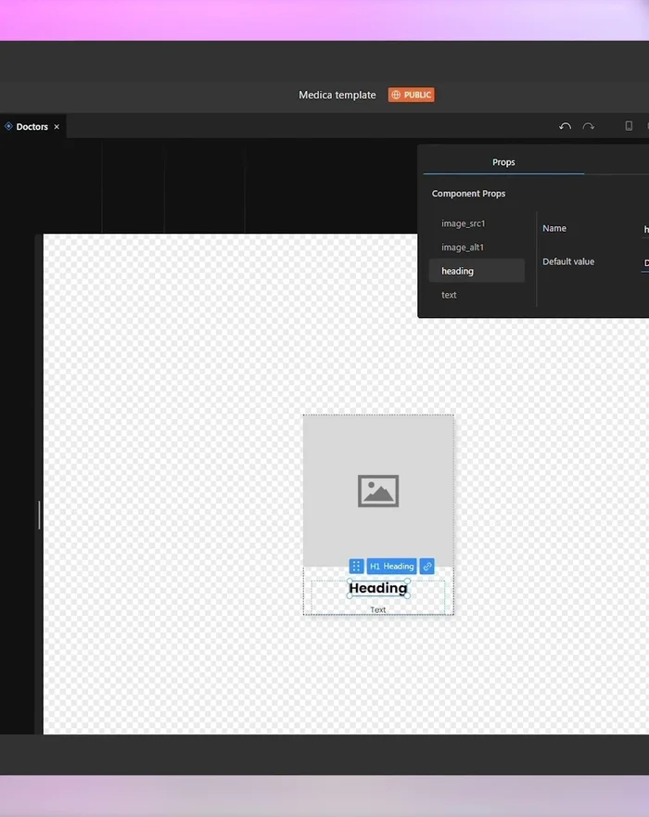Screen dimensions: 649x817
Task: Click the undo arrow in the toolbar
Action: 565,126
